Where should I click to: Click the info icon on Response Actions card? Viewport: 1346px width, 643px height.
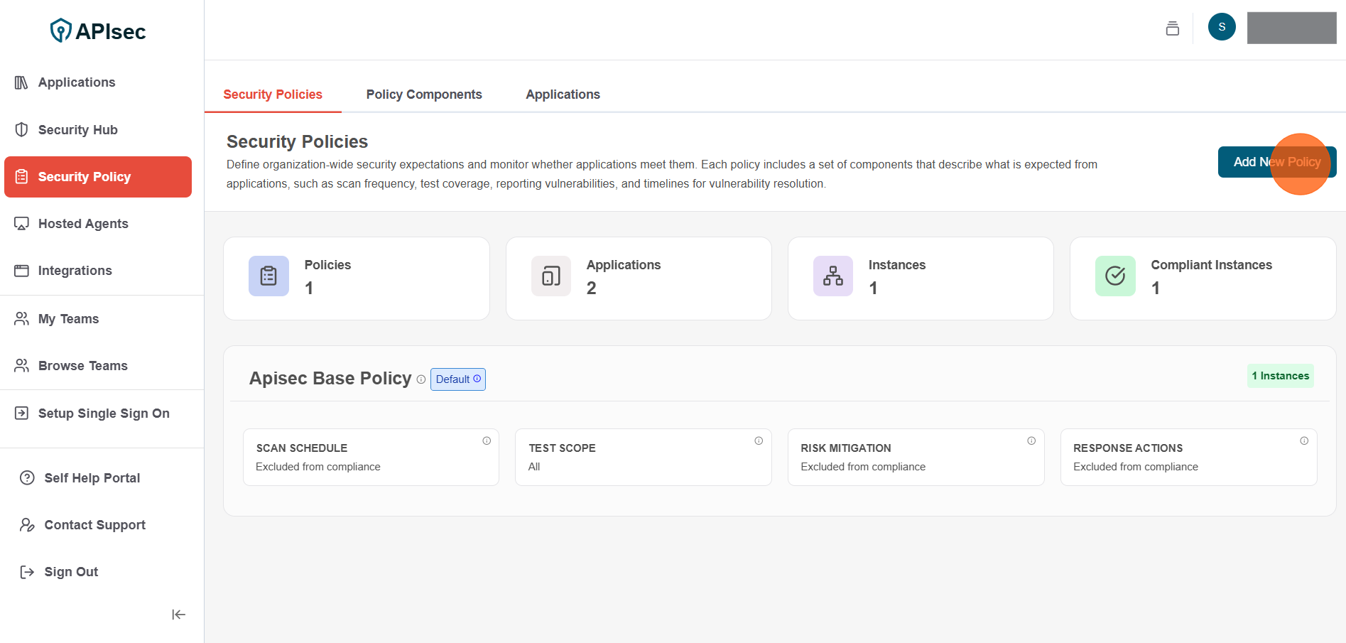pyautogui.click(x=1304, y=441)
